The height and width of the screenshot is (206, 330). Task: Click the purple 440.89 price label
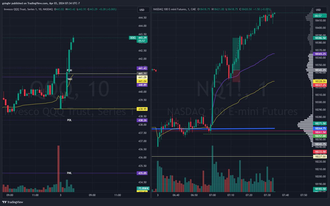142,85
